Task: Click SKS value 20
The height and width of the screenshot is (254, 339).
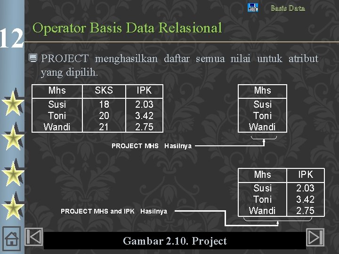Action: [x=104, y=116]
